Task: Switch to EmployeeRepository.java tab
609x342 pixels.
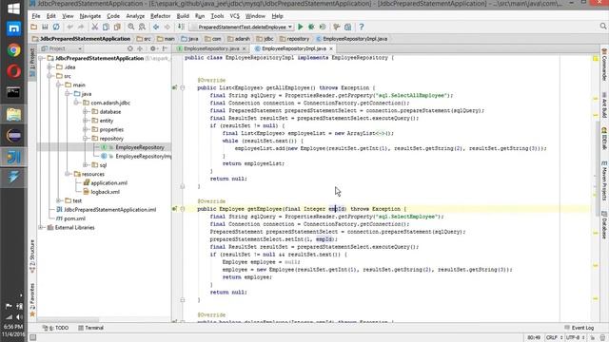Action: pos(211,48)
